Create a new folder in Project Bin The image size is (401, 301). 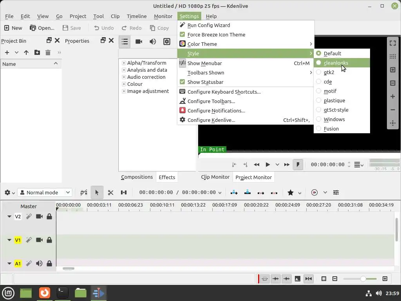tap(37, 53)
